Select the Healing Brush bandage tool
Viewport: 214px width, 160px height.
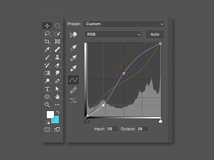point(57,49)
